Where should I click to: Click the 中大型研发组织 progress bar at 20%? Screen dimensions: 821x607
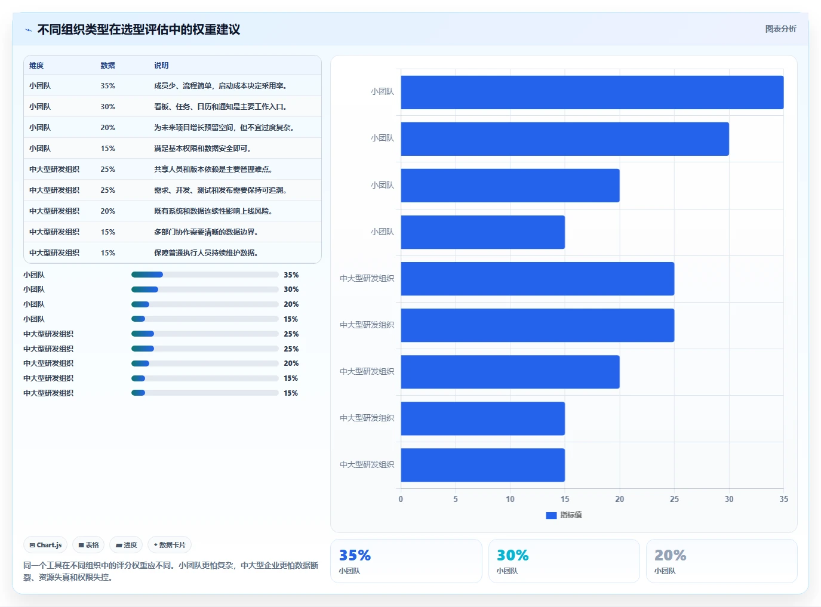click(205, 363)
